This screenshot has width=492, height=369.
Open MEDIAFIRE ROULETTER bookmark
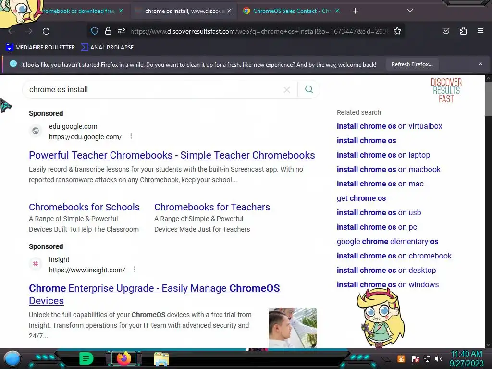pos(40,48)
